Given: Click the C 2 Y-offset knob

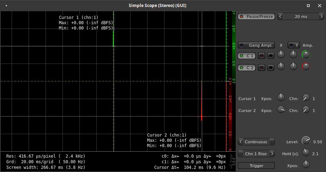Looking at the screenshot, I should tap(293, 66).
